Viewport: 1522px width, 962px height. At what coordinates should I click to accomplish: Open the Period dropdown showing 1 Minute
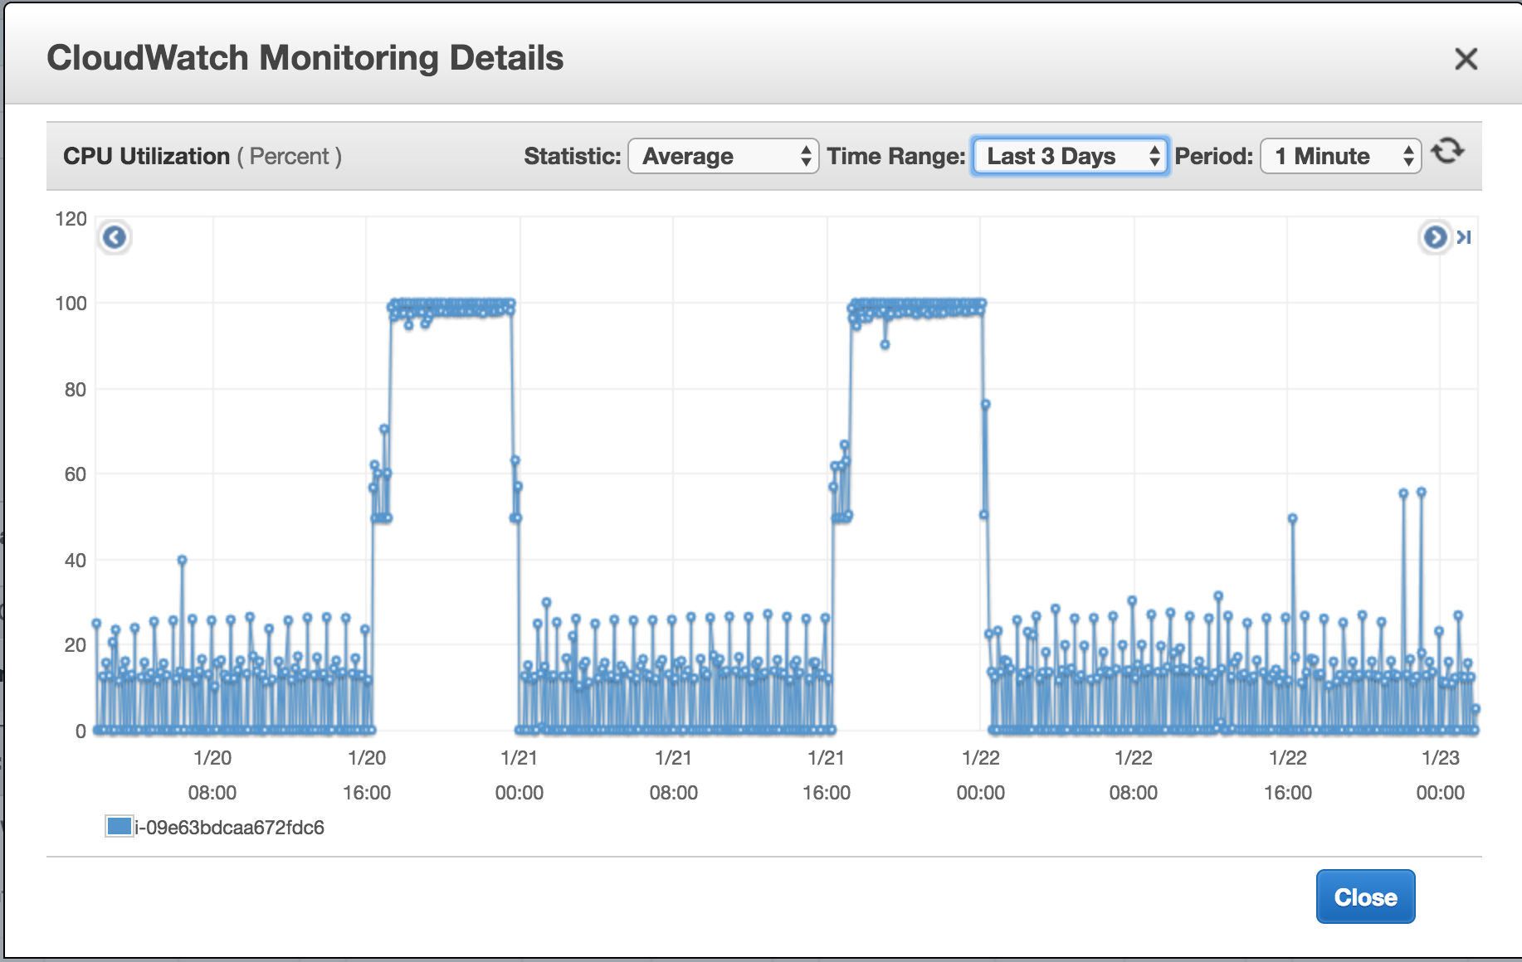(1340, 156)
